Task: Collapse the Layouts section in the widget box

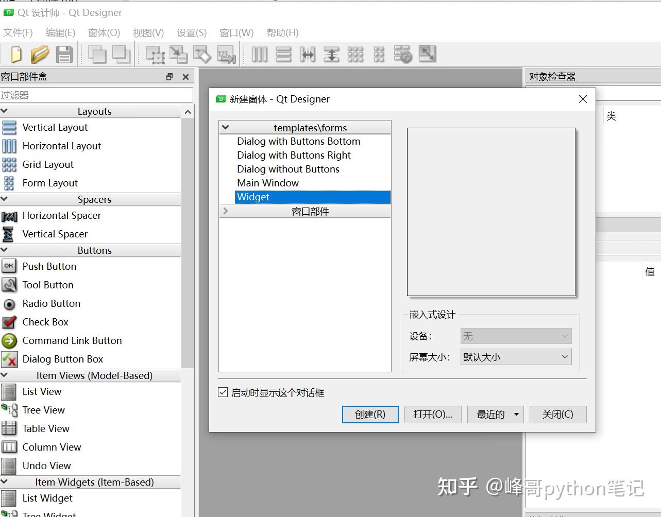Action: point(5,111)
